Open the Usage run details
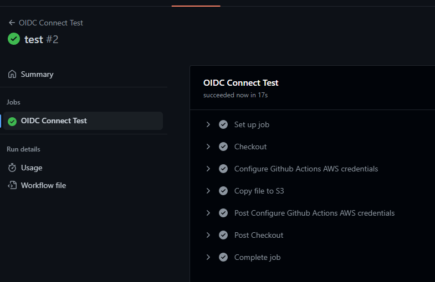The height and width of the screenshot is (282, 435). 32,168
